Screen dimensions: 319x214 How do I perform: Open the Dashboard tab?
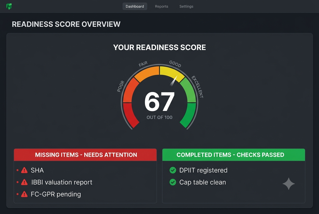point(135,6)
